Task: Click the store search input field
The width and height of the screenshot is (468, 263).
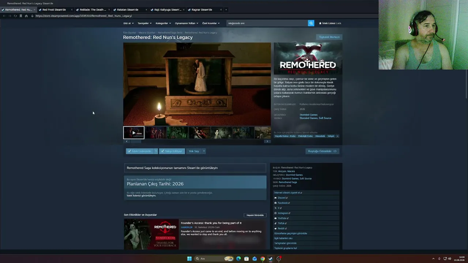Action: tap(267, 23)
